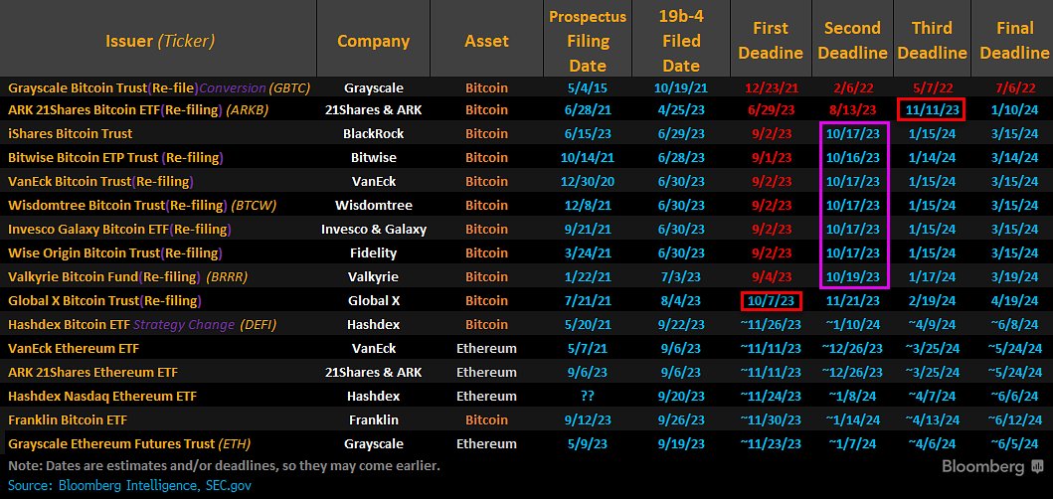The image size is (1053, 499).
Task: Click the Franklin Bitcoin ETF issuer name
Action: 69,419
